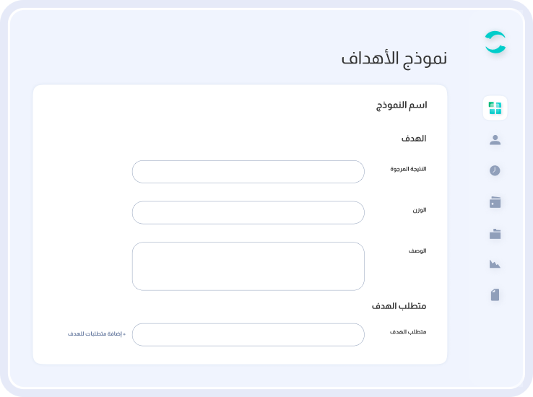Focus the الوزن input field
This screenshot has width=533, height=397.
(x=248, y=213)
